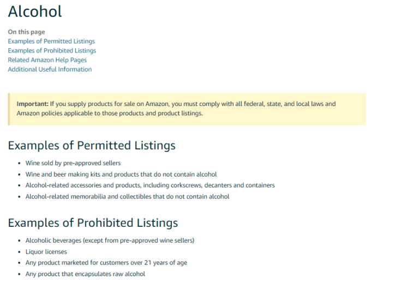Click the Alcohol page title
Viewport: 419px width, 282px height.
(x=35, y=11)
